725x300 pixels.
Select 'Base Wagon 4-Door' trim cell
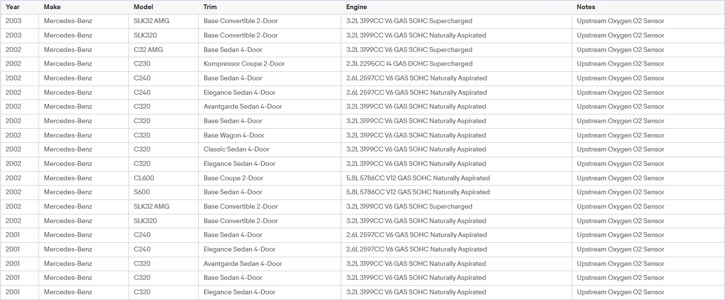pos(234,135)
